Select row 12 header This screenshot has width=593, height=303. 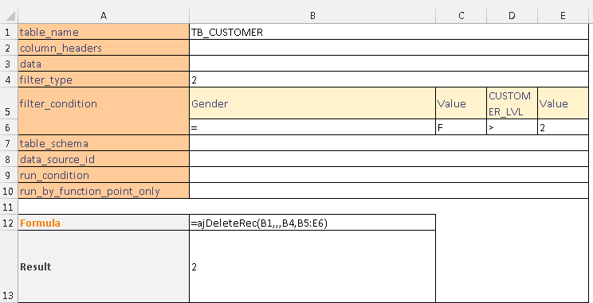coord(9,222)
